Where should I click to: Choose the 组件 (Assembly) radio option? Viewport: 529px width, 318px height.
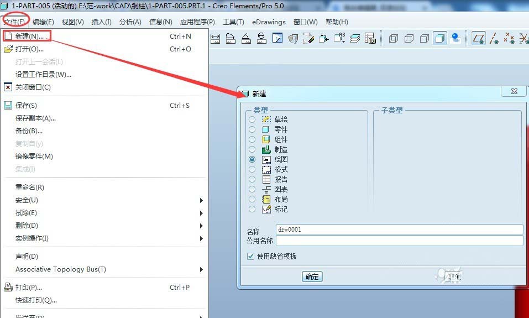[x=252, y=139]
